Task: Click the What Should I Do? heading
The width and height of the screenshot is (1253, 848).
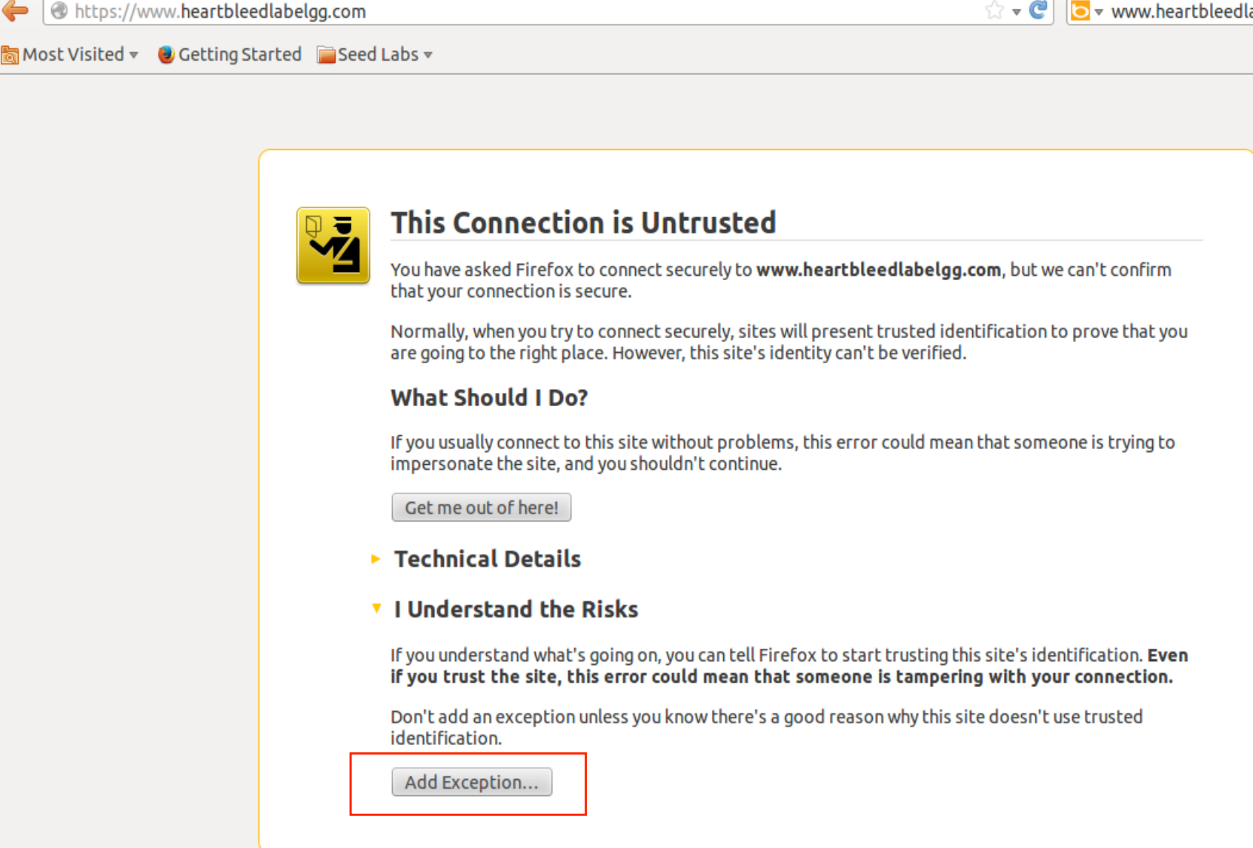Action: click(489, 398)
